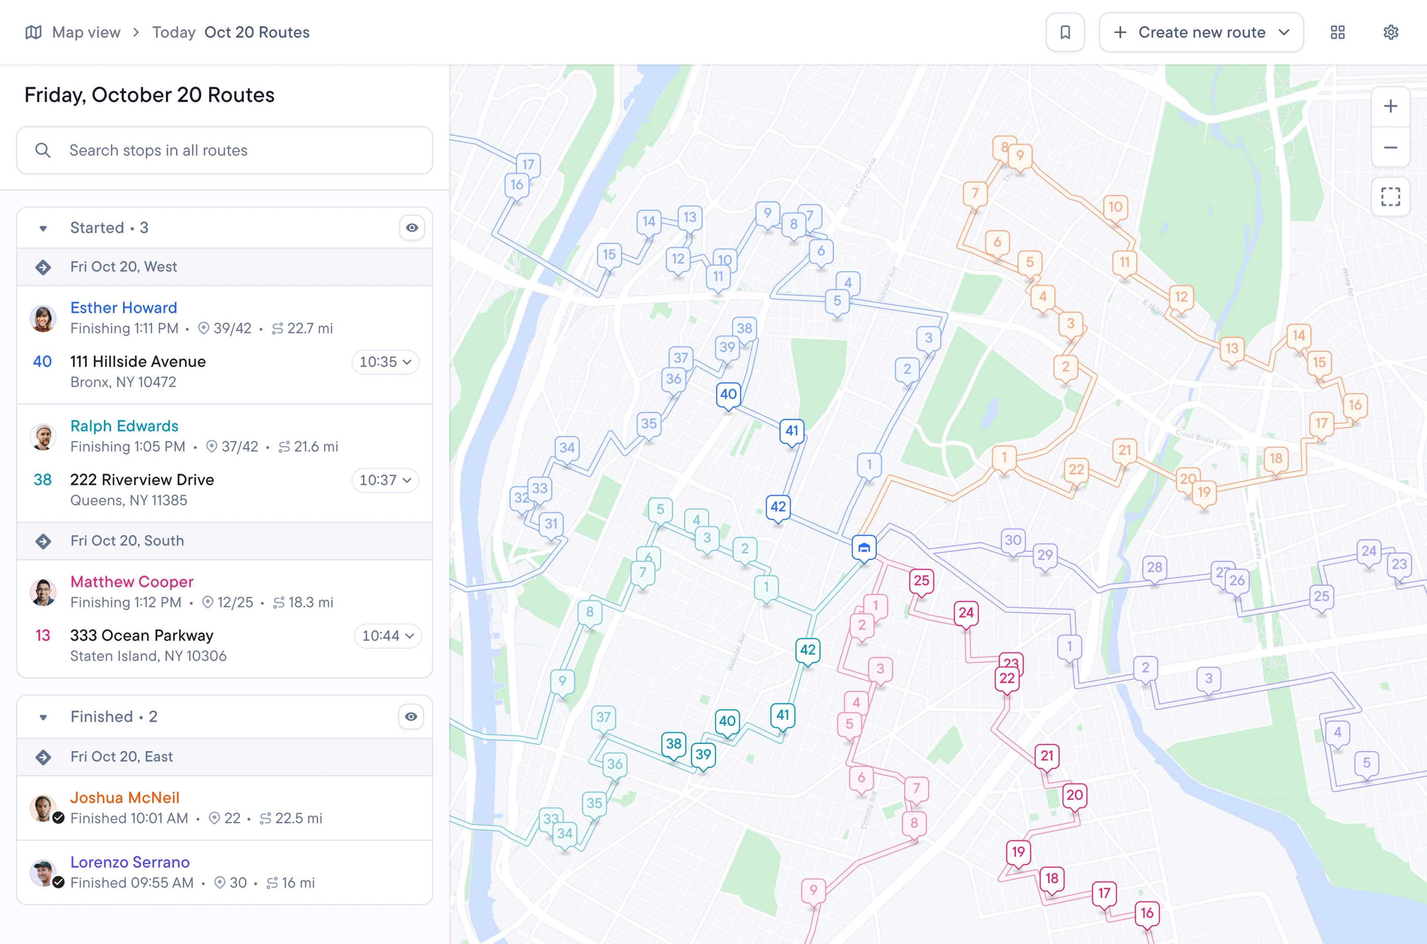This screenshot has height=944, width=1427.
Task: Click Esther Howard's avatar
Action: (x=44, y=319)
